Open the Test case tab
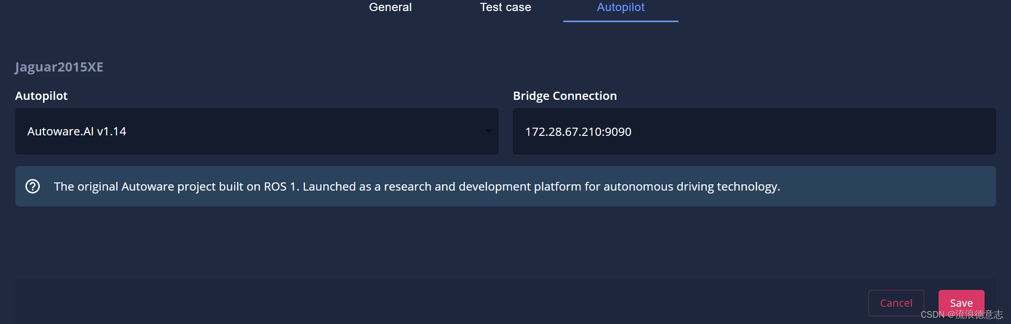Screen dimensions: 1011x324 [505, 7]
